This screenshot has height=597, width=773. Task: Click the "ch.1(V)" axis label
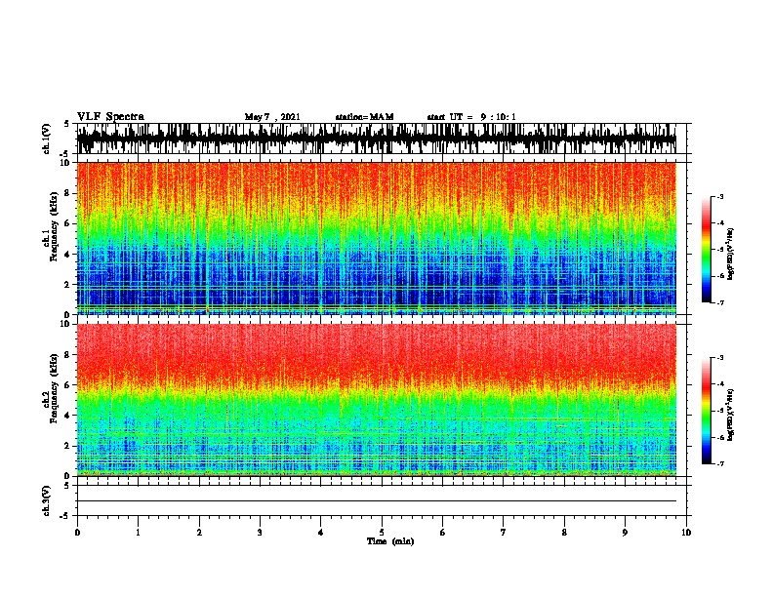click(47, 139)
